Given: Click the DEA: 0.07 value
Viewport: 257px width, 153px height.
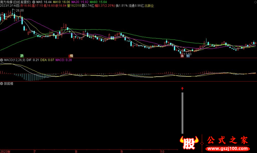Looking at the screenshot, I should (x=47, y=60).
